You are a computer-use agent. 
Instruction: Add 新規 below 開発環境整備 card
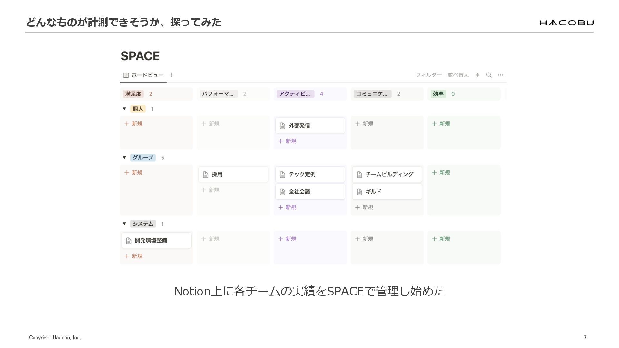coord(133,256)
